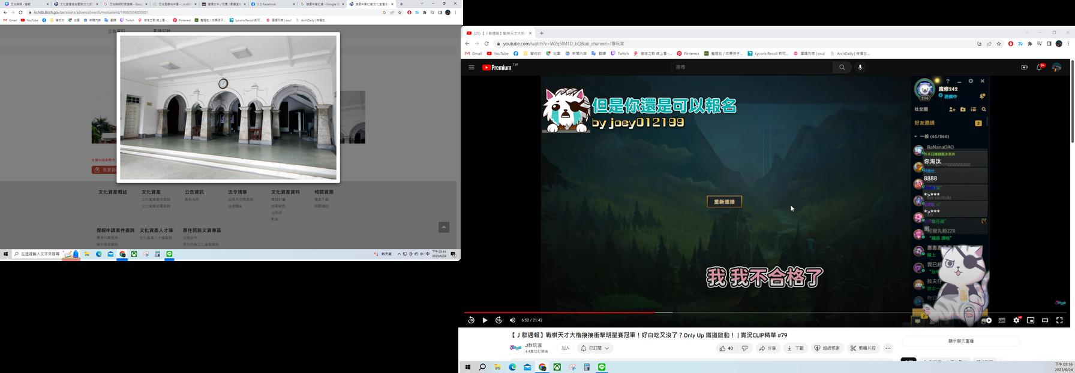Skip forward 10 seconds in YouTube player
This screenshot has height=373, width=1075.
point(499,320)
